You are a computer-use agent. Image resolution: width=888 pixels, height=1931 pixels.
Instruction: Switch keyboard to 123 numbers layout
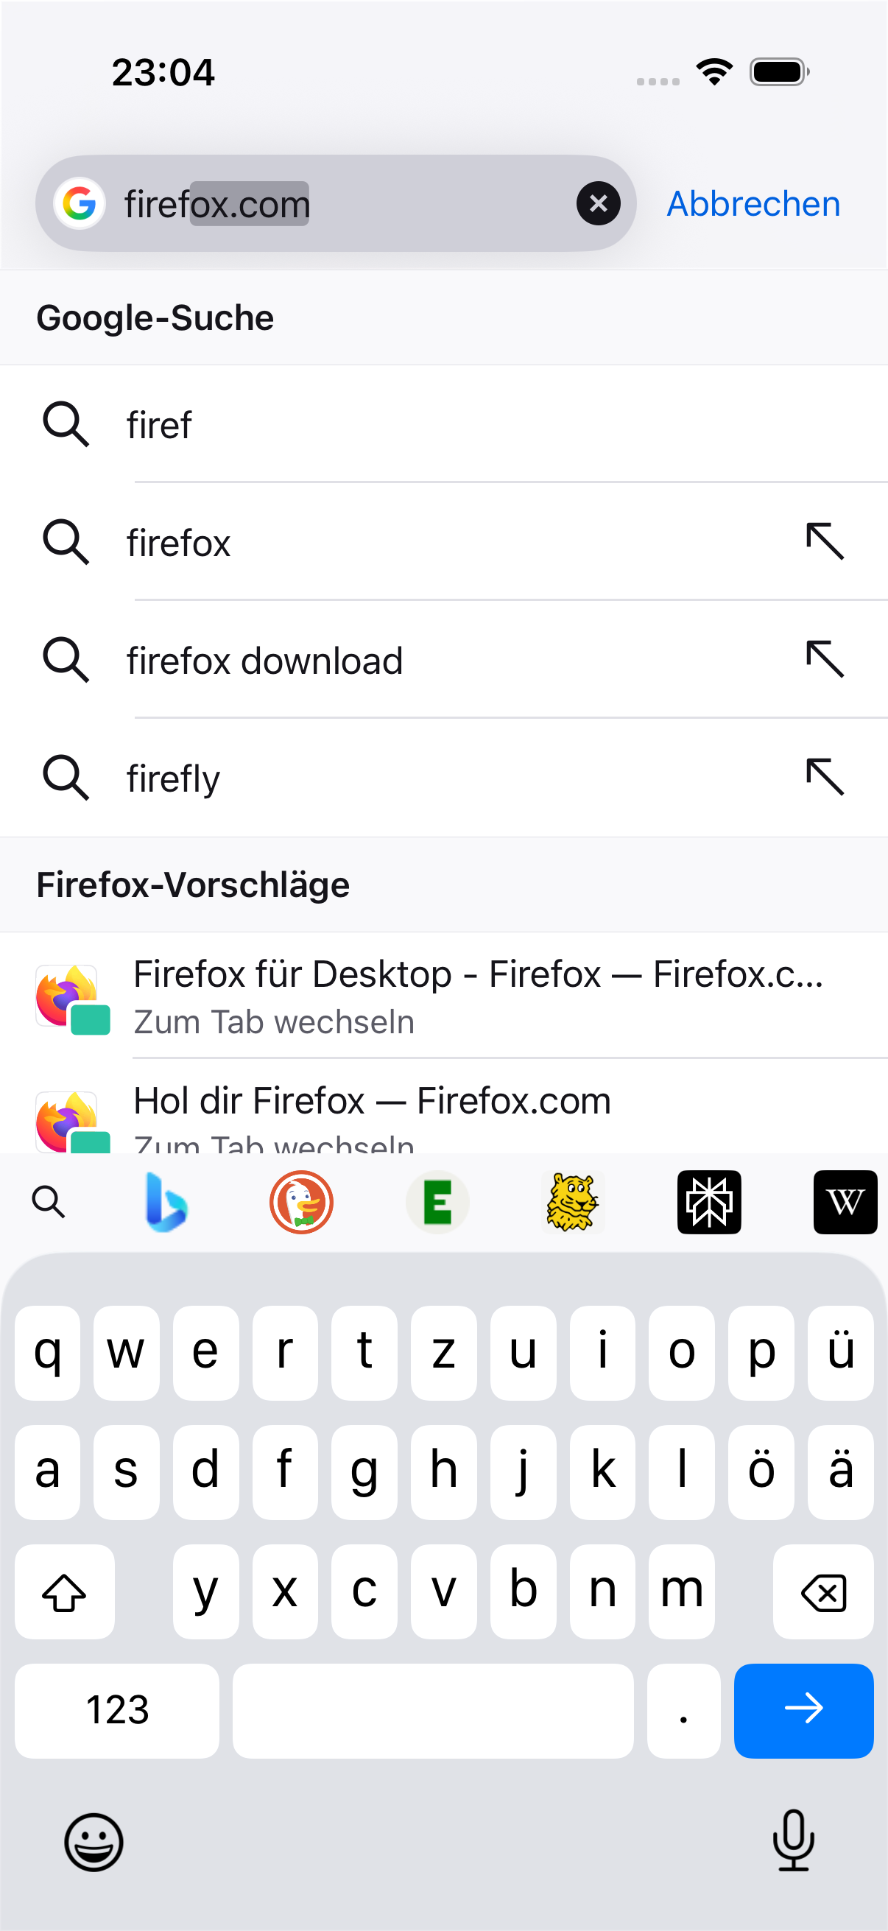(117, 1711)
